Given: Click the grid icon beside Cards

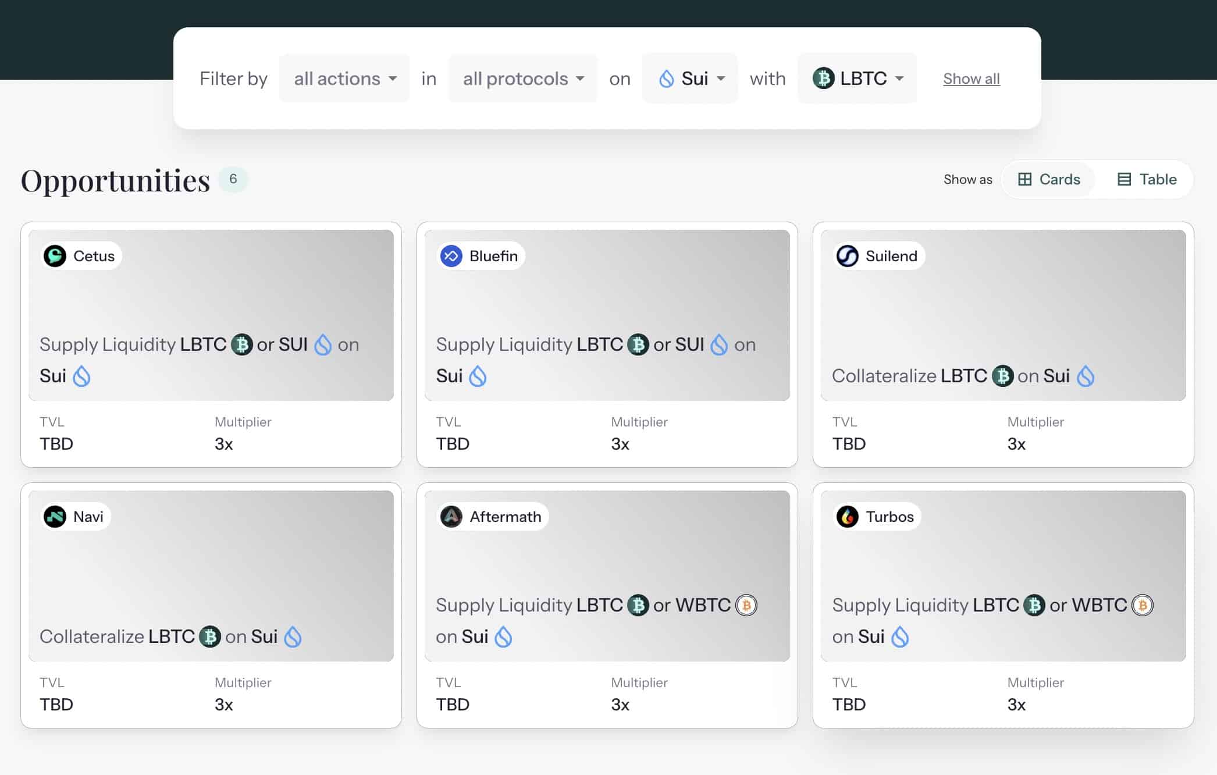Looking at the screenshot, I should point(1024,179).
